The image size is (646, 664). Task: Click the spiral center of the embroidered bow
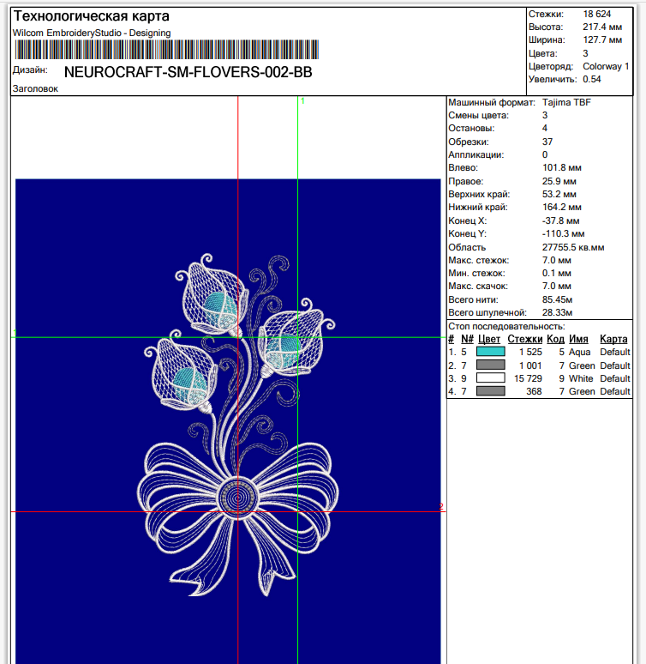tap(232, 496)
